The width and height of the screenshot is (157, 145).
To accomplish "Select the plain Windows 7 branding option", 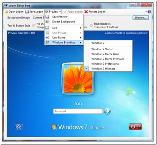I will (108, 43).
